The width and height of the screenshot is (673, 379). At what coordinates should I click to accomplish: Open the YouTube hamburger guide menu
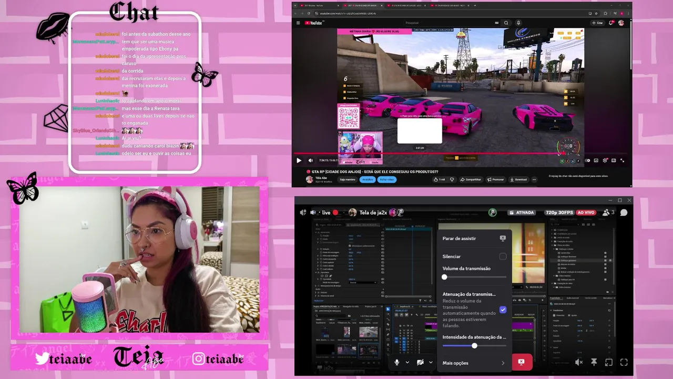click(298, 23)
